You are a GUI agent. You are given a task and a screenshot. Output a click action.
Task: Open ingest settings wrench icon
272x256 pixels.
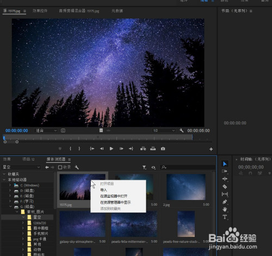(x=77, y=167)
